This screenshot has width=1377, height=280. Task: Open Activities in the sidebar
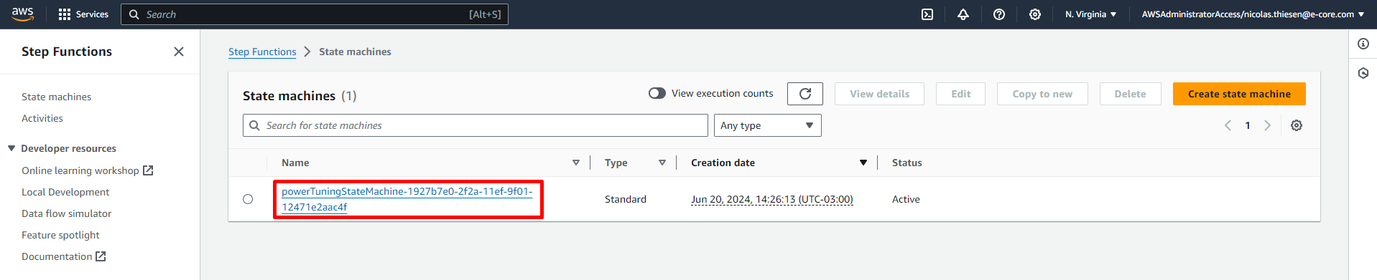(x=42, y=118)
